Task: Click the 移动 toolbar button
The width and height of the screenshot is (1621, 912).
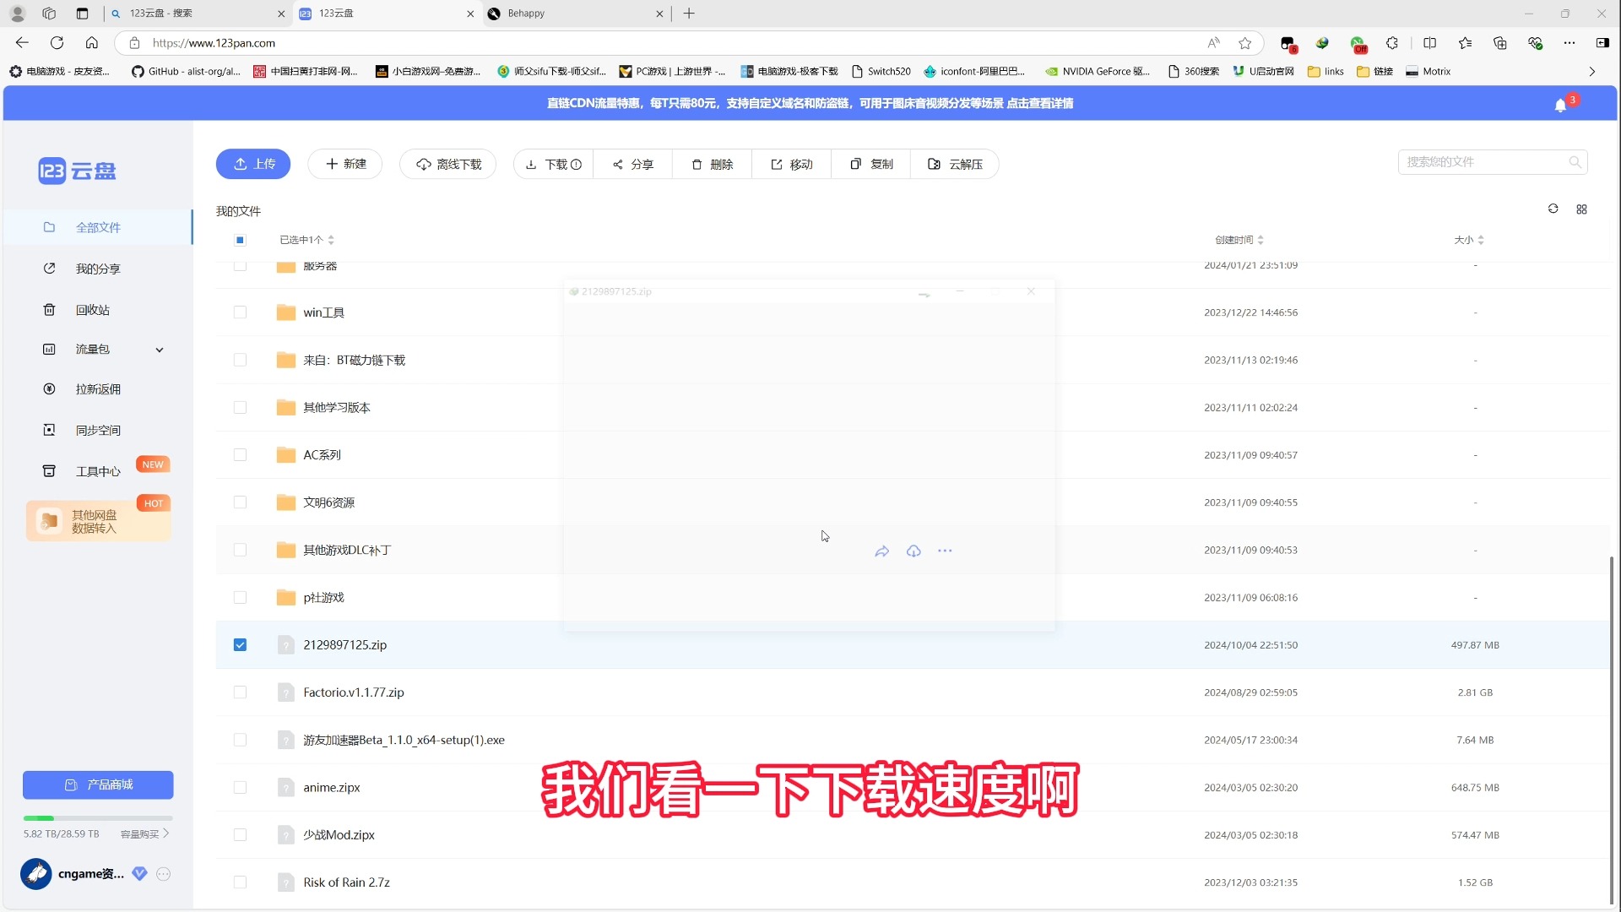Action: [x=792, y=164]
